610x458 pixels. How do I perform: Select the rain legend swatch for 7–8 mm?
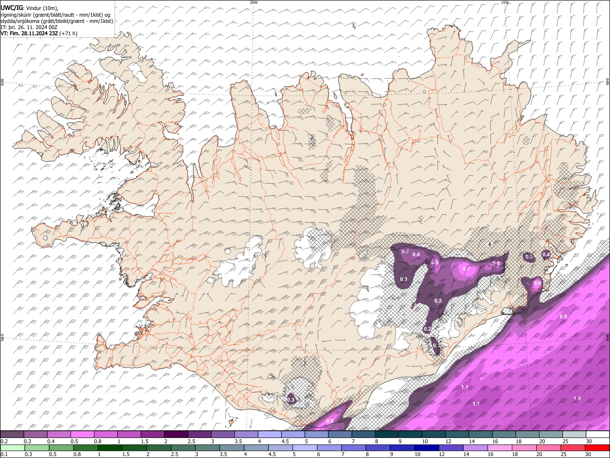(x=353, y=448)
